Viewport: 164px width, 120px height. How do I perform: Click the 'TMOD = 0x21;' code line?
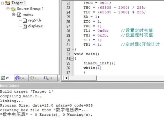[97, 3]
